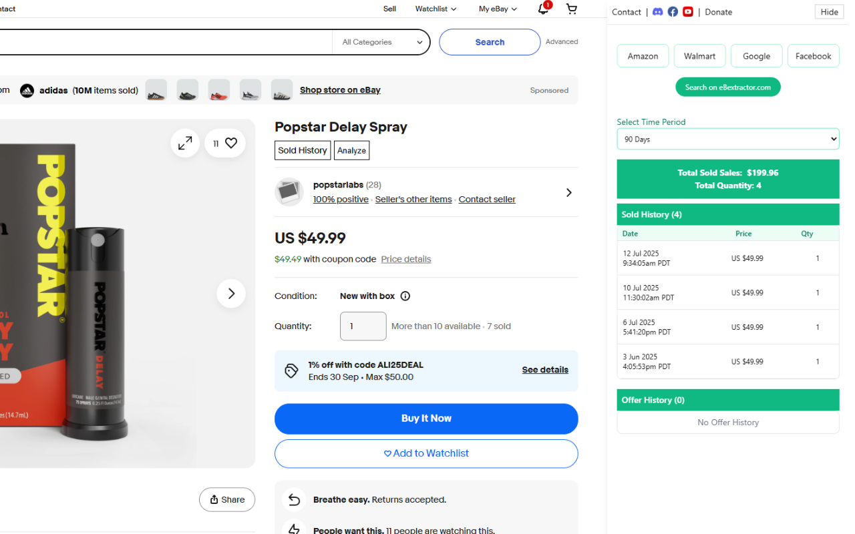The height and width of the screenshot is (534, 855).
Task: Open the shopping cart
Action: (571, 9)
